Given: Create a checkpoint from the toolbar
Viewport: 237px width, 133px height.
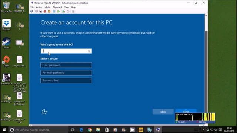Looking at the screenshot, I should coord(64,11).
